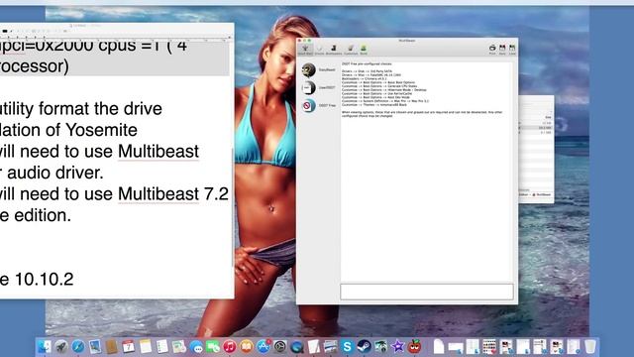Open System Preferences from the dock
This screenshot has width=634, height=357.
pos(279,346)
